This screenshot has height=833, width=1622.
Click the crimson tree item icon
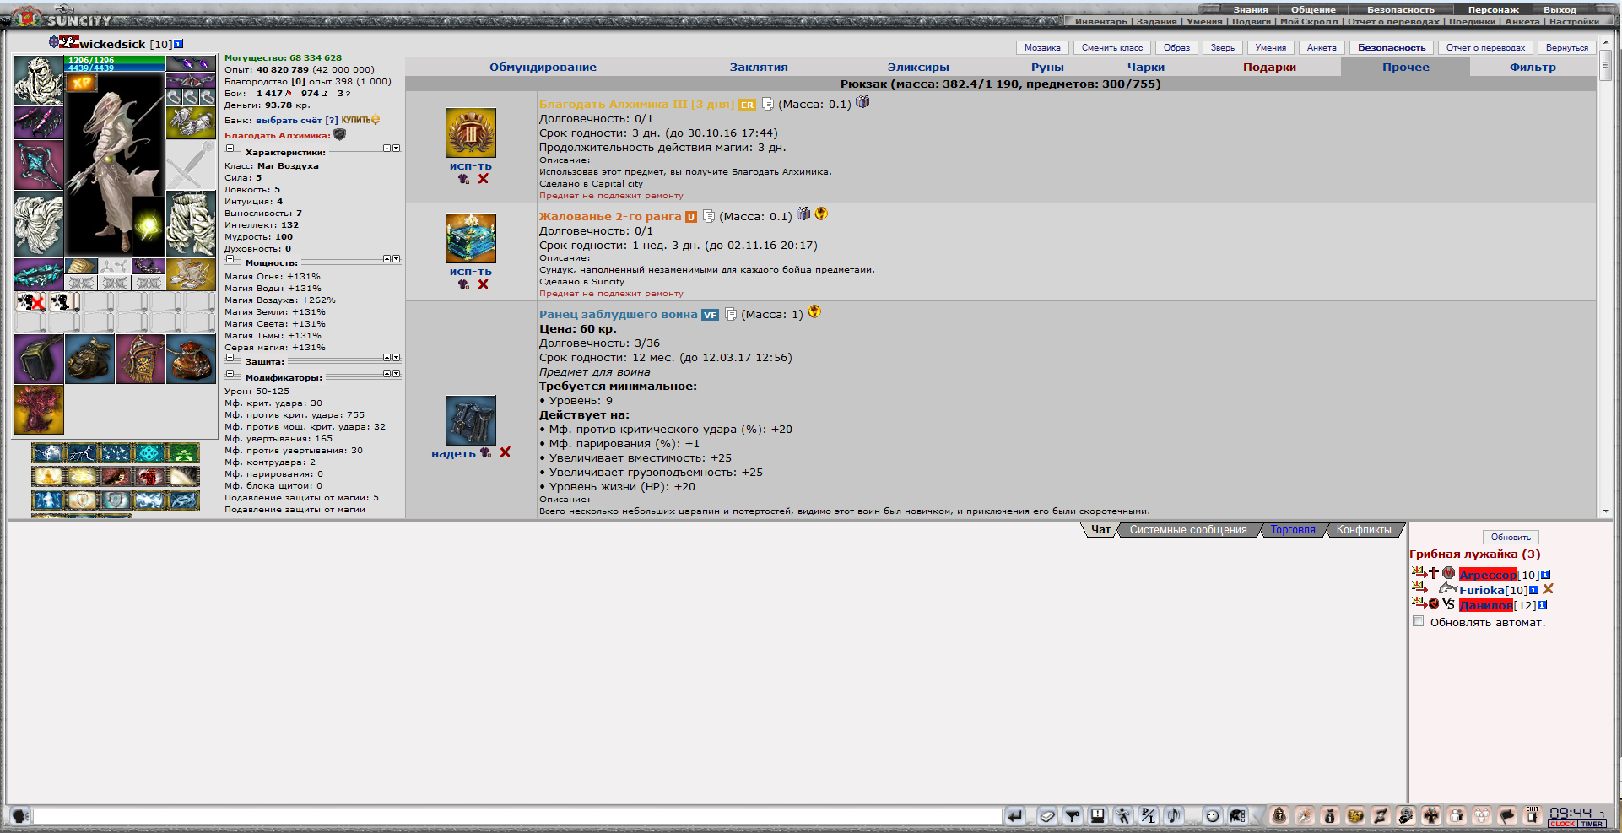[39, 410]
